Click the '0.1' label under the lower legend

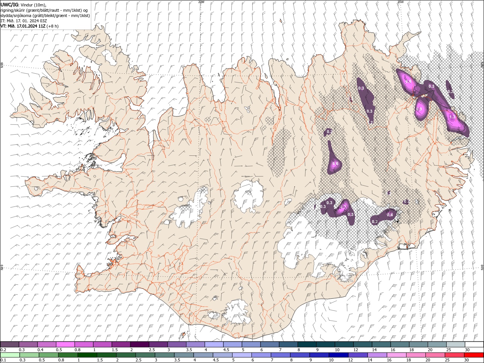3,360
